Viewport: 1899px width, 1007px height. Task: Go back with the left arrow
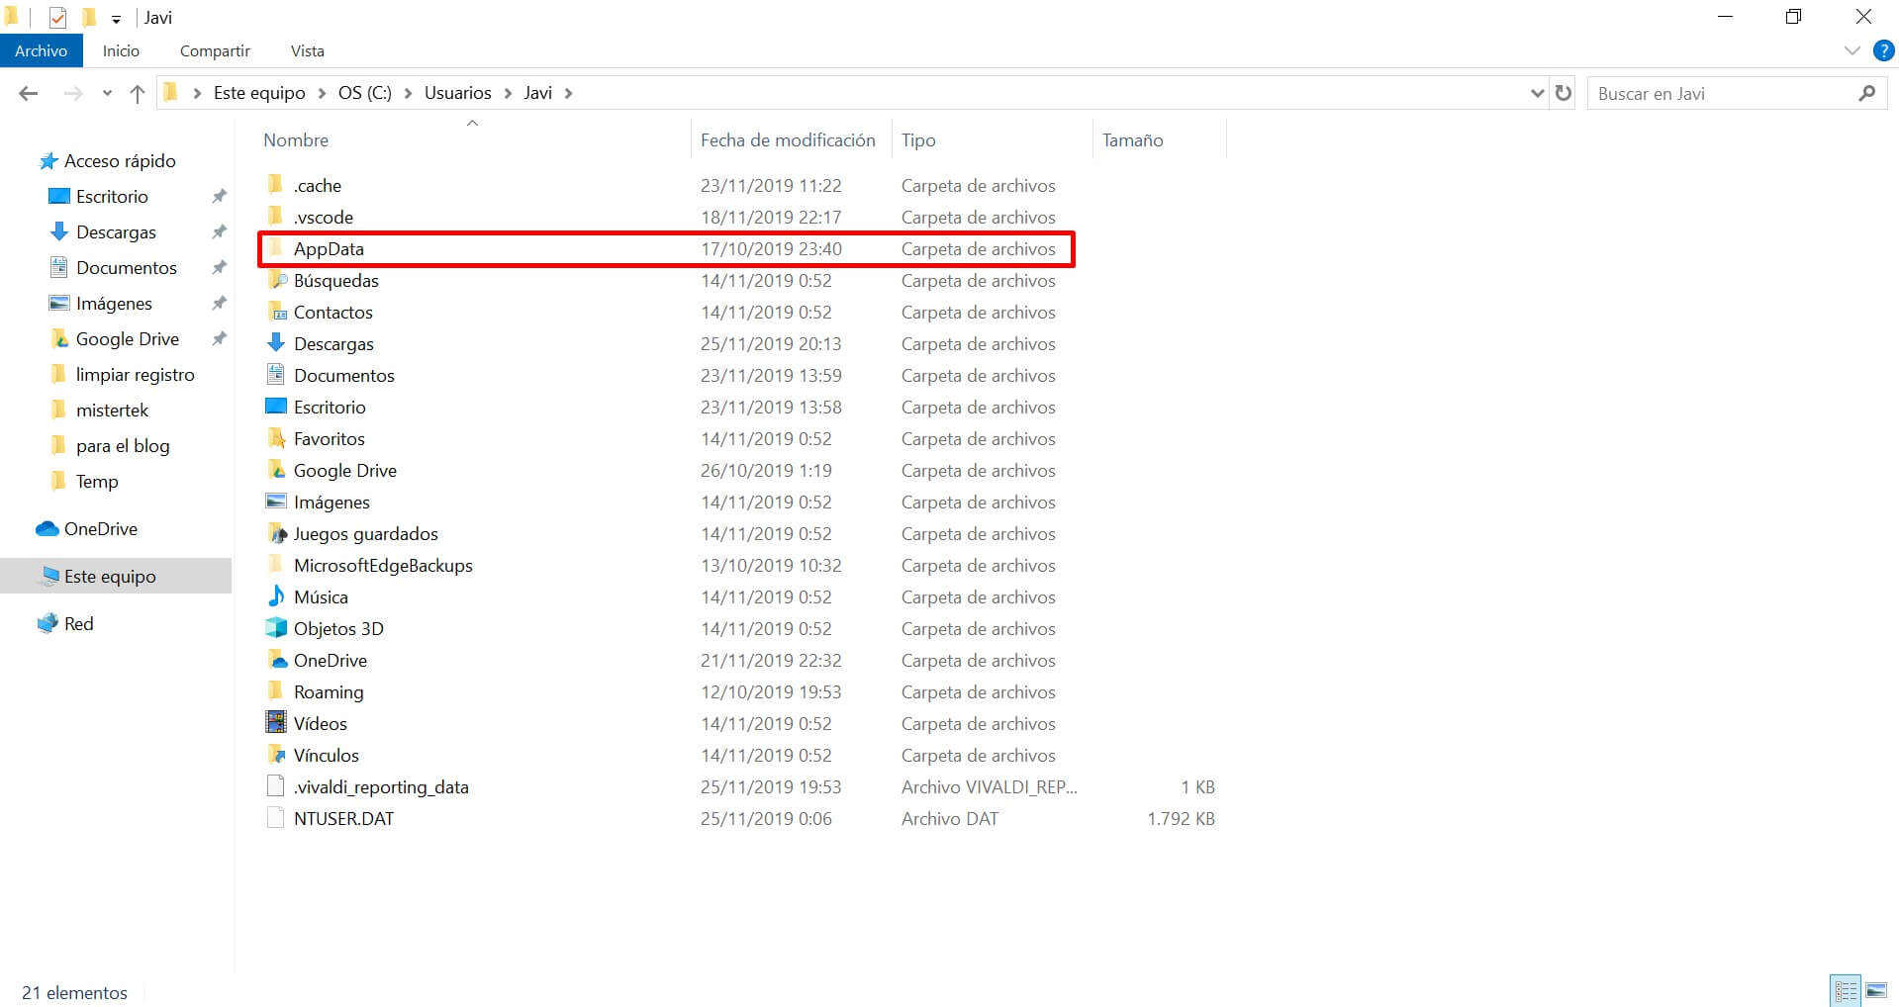(x=29, y=93)
